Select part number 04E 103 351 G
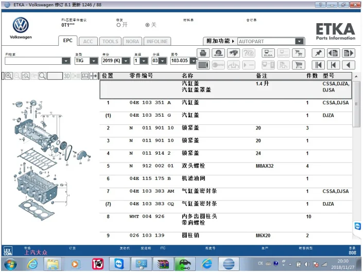 pyautogui.click(x=150, y=115)
